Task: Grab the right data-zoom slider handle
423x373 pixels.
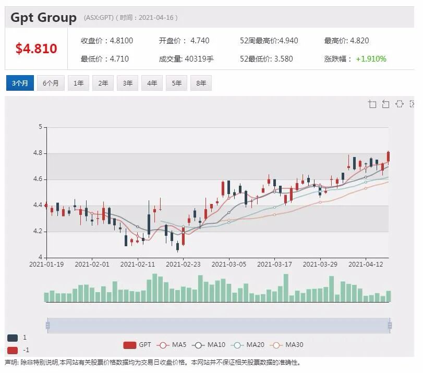Action: pos(390,326)
